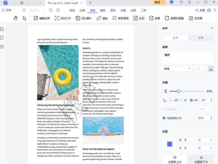Click the 連結 (Link) tool
This screenshot has width=218, height=164.
pos(102,18)
